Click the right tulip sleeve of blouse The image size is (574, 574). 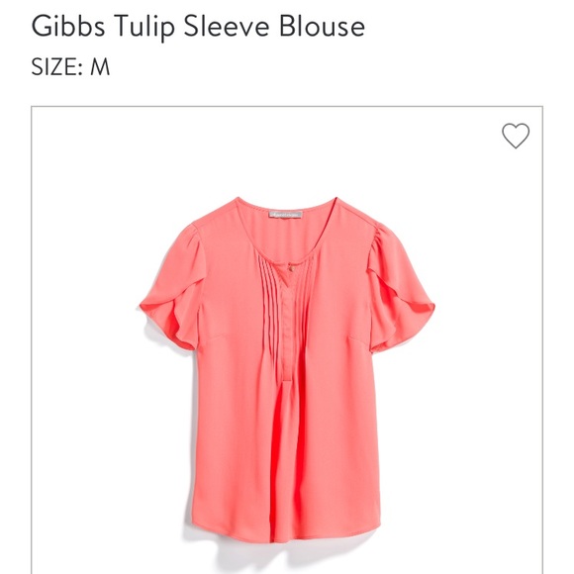click(400, 289)
